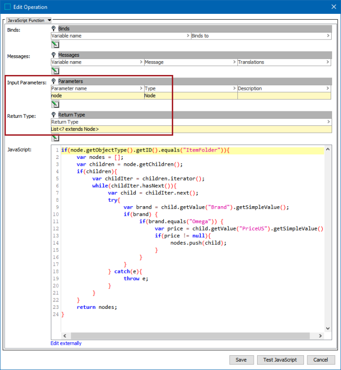Expand the 'Description' column arrow
The image size is (341, 370).
click(x=328, y=88)
